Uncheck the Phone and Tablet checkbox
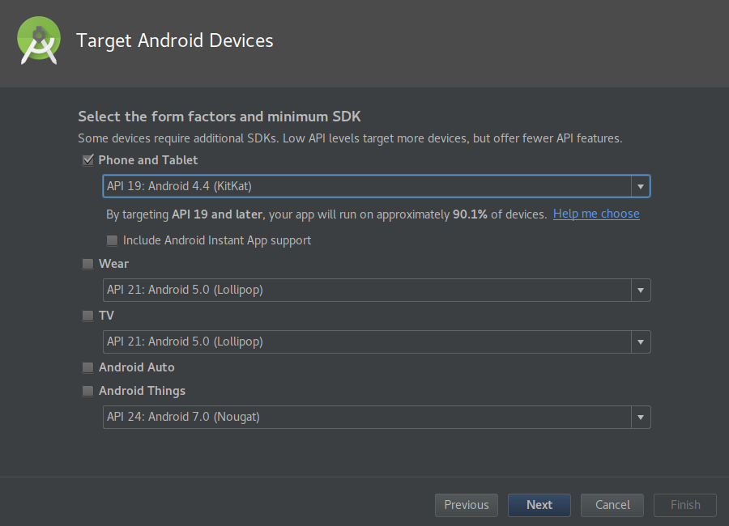 click(x=87, y=160)
